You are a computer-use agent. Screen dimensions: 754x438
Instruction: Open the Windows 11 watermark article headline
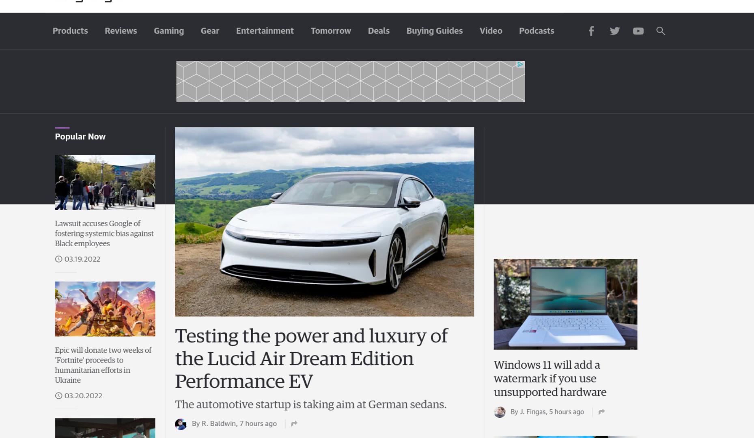550,378
